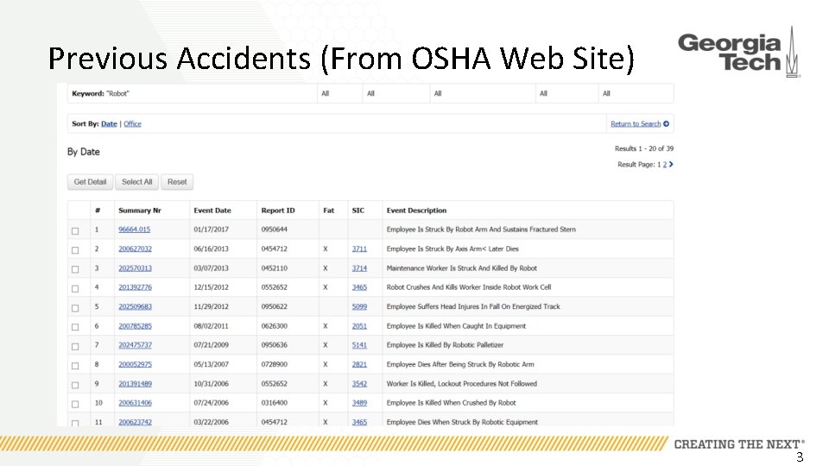The height and width of the screenshot is (466, 829).
Task: Check the box for summary 200627032
Action: coord(75,250)
